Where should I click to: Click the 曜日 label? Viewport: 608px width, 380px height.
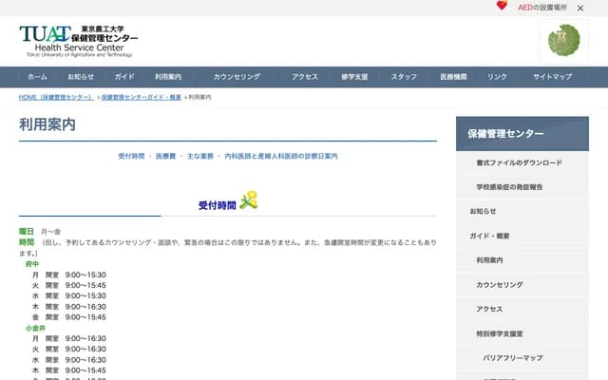[x=27, y=232]
